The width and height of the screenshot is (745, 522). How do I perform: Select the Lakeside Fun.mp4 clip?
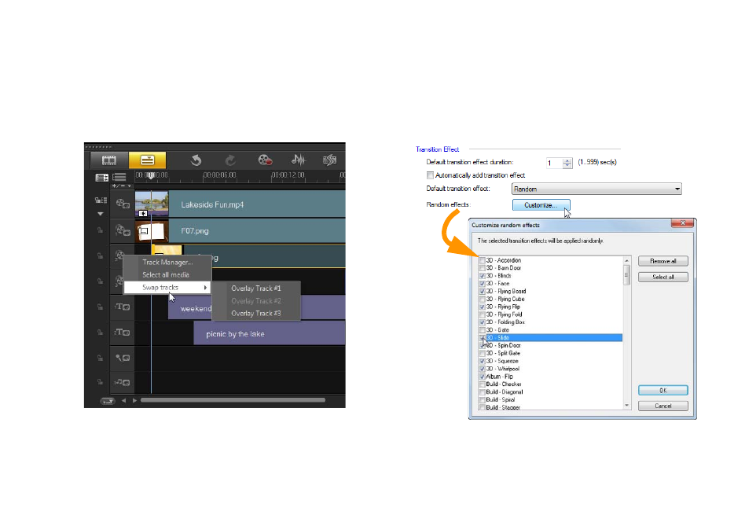[x=240, y=204]
